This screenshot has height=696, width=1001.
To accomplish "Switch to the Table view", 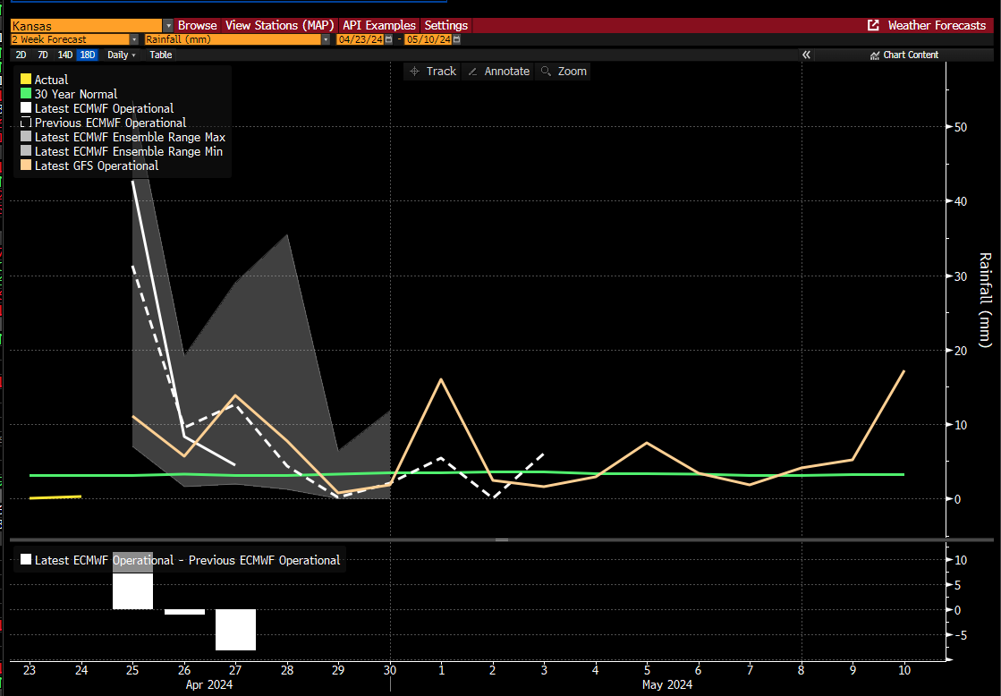I will click(161, 55).
